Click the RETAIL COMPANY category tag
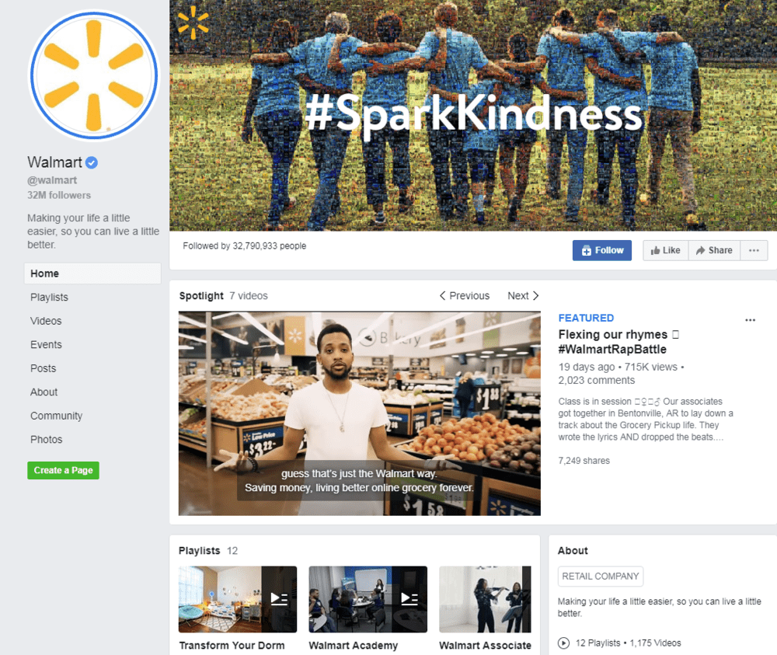This screenshot has width=777, height=655. [601, 577]
